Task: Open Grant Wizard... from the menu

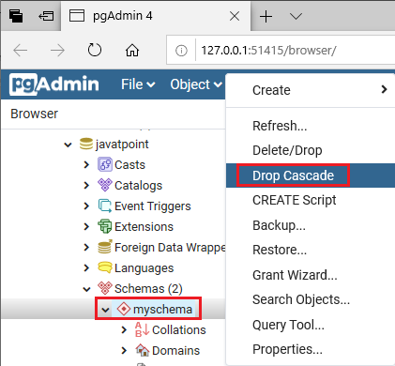Action: (311, 275)
